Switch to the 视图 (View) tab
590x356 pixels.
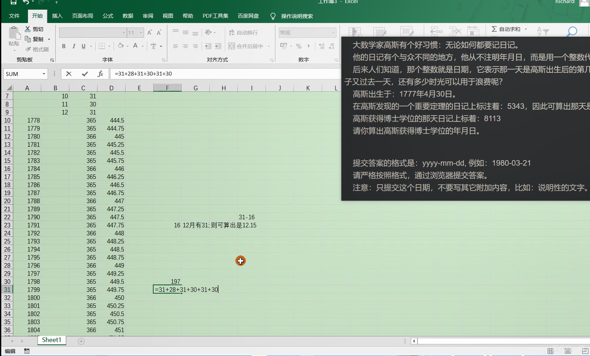coord(168,16)
